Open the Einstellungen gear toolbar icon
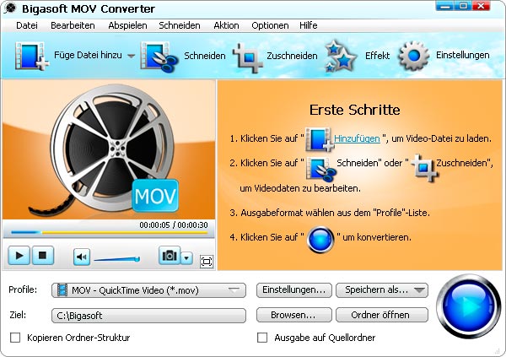The width and height of the screenshot is (506, 357). point(413,56)
